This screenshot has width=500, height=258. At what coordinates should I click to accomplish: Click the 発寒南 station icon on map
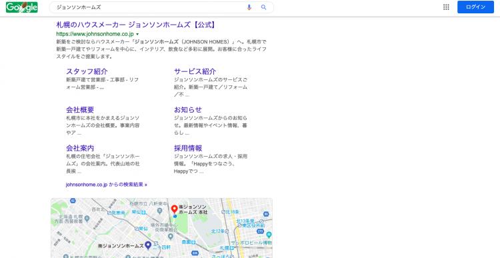110,213
